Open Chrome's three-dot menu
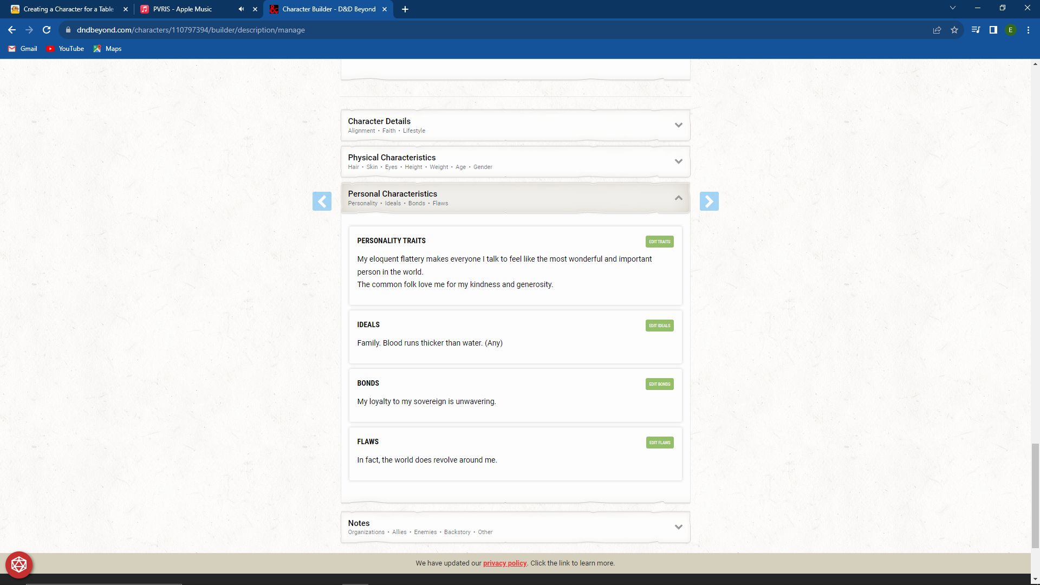This screenshot has width=1040, height=585. click(x=1028, y=30)
